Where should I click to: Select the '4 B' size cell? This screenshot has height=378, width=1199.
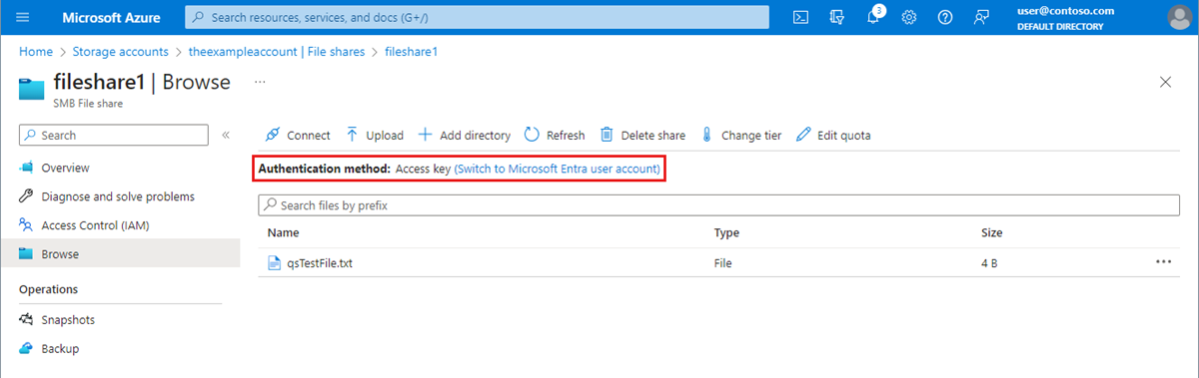coord(989,263)
